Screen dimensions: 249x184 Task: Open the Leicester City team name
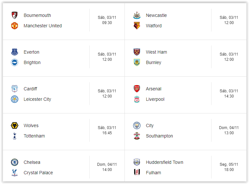(x=37, y=99)
